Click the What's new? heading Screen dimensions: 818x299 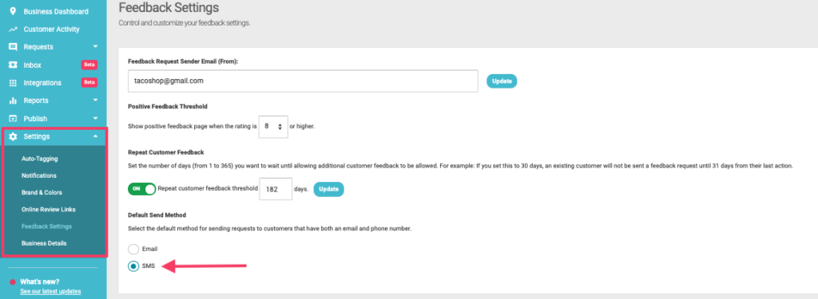pyautogui.click(x=40, y=281)
